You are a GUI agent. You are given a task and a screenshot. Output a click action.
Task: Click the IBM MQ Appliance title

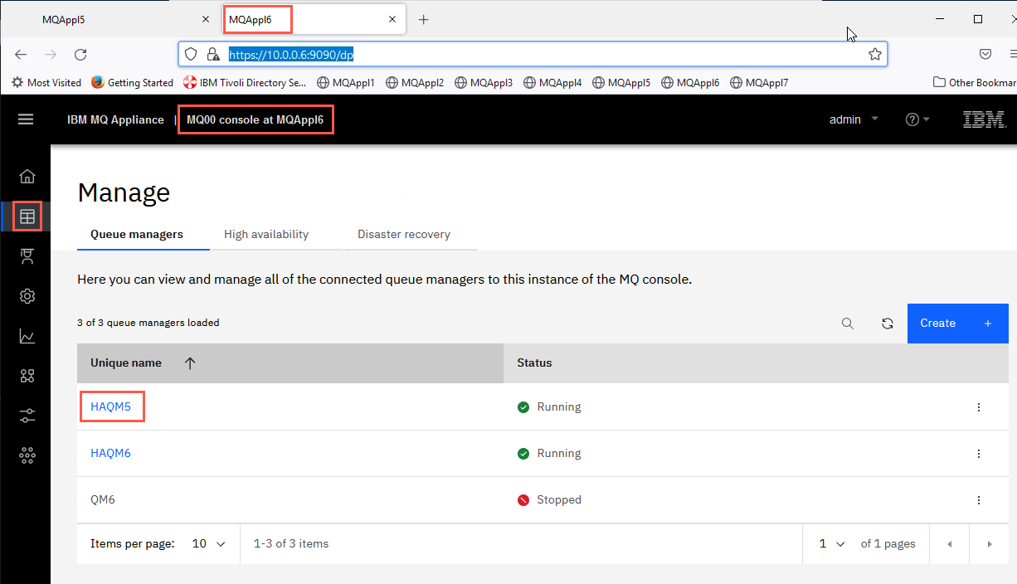click(115, 119)
